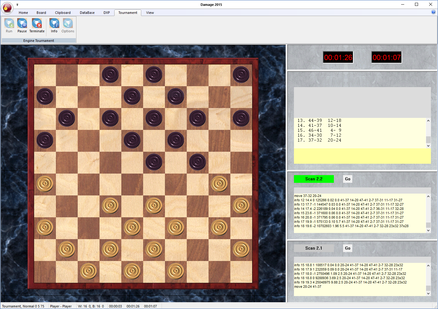The height and width of the screenshot is (309, 438).
Task: Open the Board tab
Action: (41, 13)
